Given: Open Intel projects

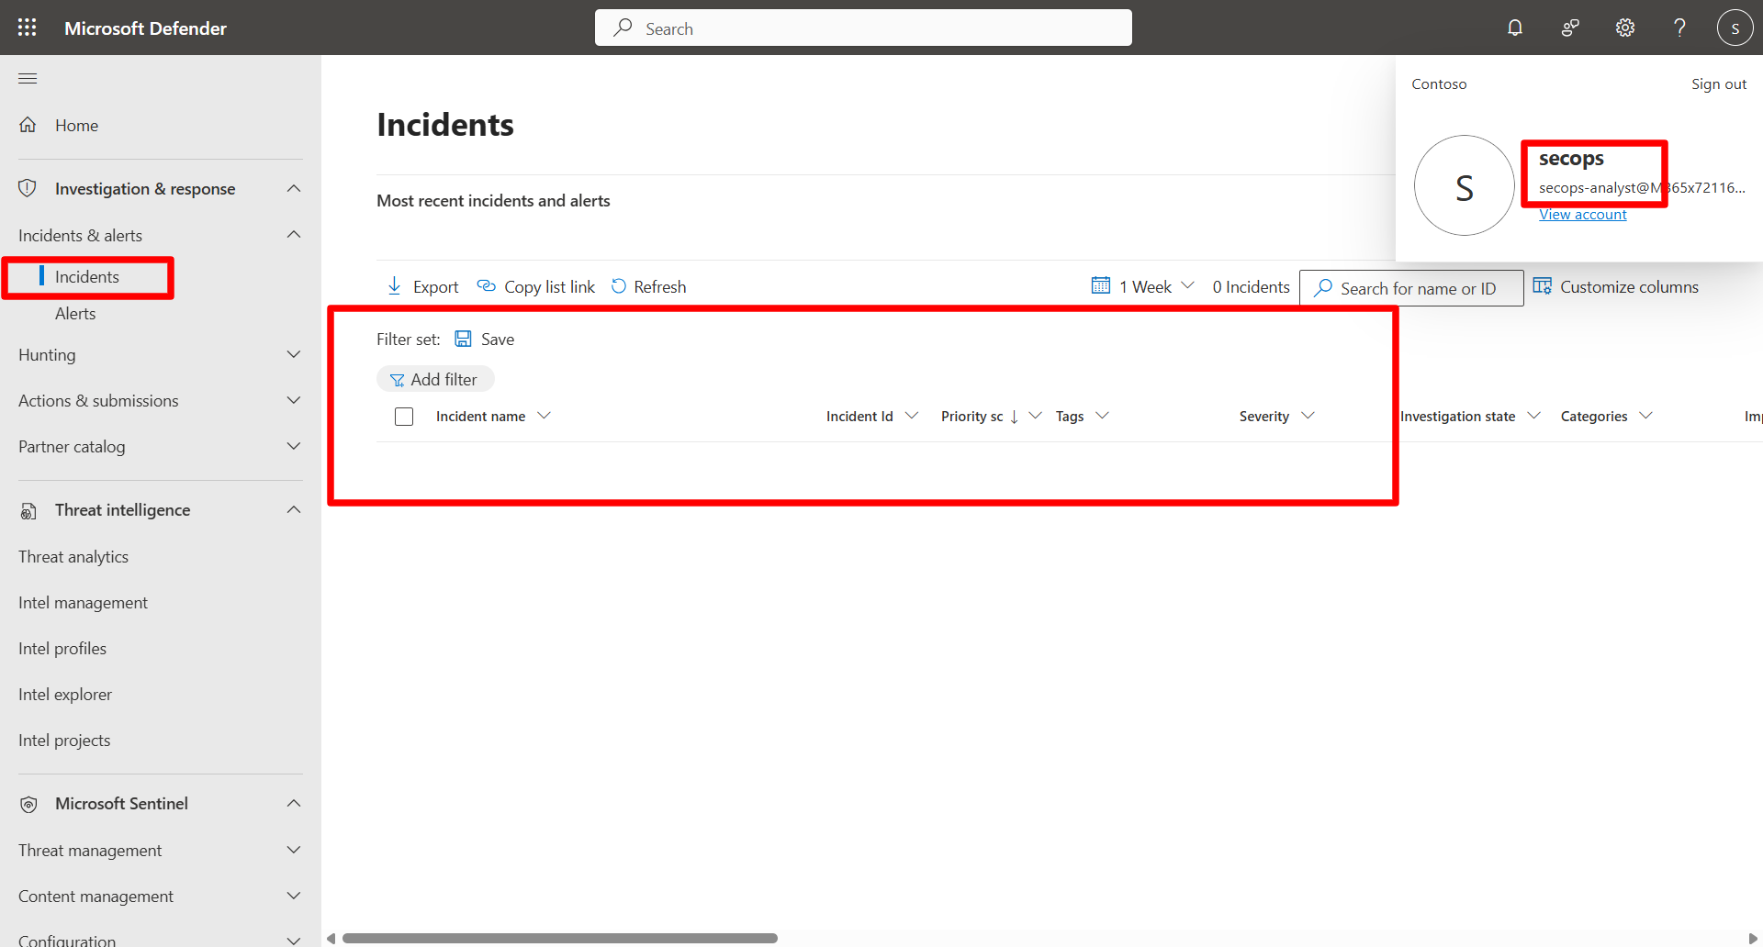Looking at the screenshot, I should [64, 741].
